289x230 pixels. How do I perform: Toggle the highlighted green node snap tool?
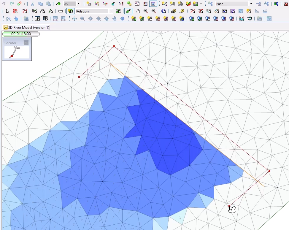[128, 11]
